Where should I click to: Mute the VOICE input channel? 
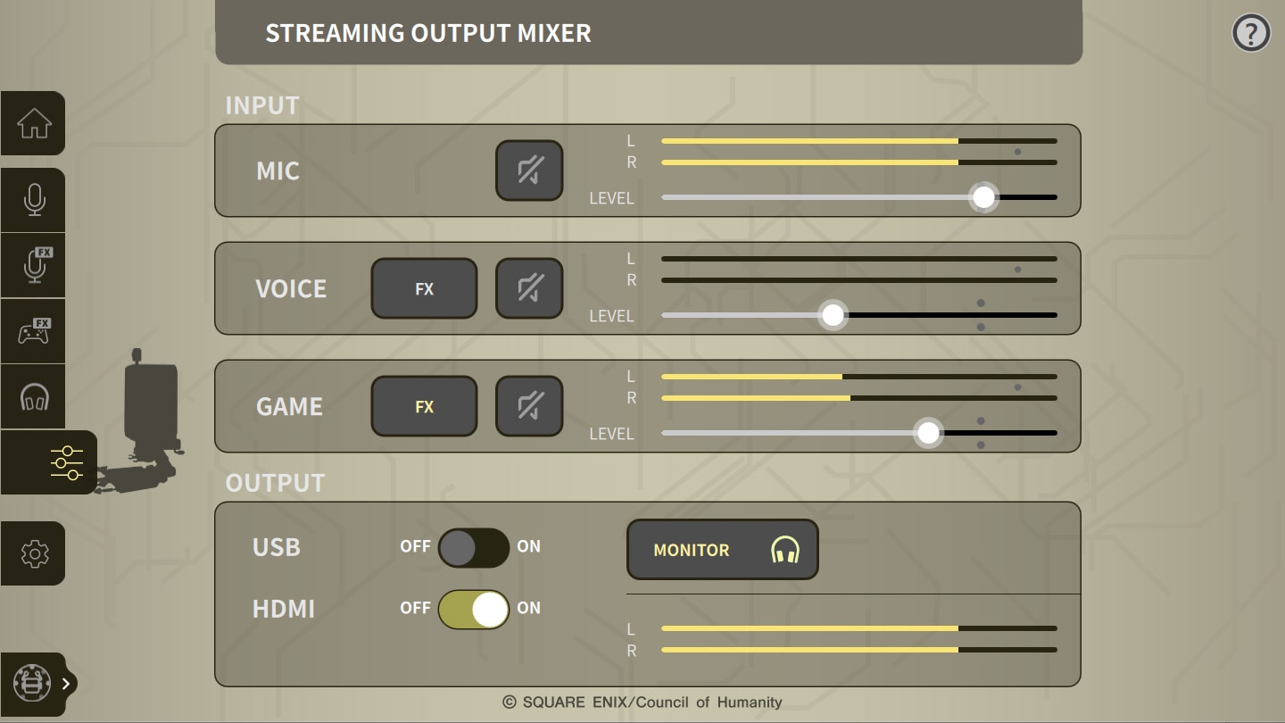[528, 288]
